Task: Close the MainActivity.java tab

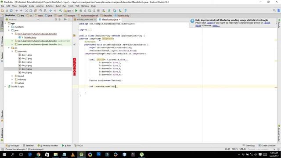Action: click(x=119, y=19)
